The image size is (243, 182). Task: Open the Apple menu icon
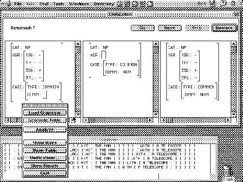point(9,3)
